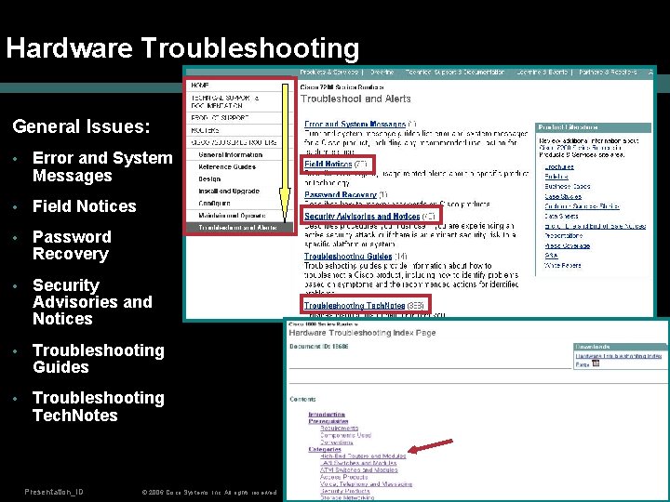The image size is (670, 502).
Task: Open Press Coverage in Product Literature
Action: (x=567, y=245)
